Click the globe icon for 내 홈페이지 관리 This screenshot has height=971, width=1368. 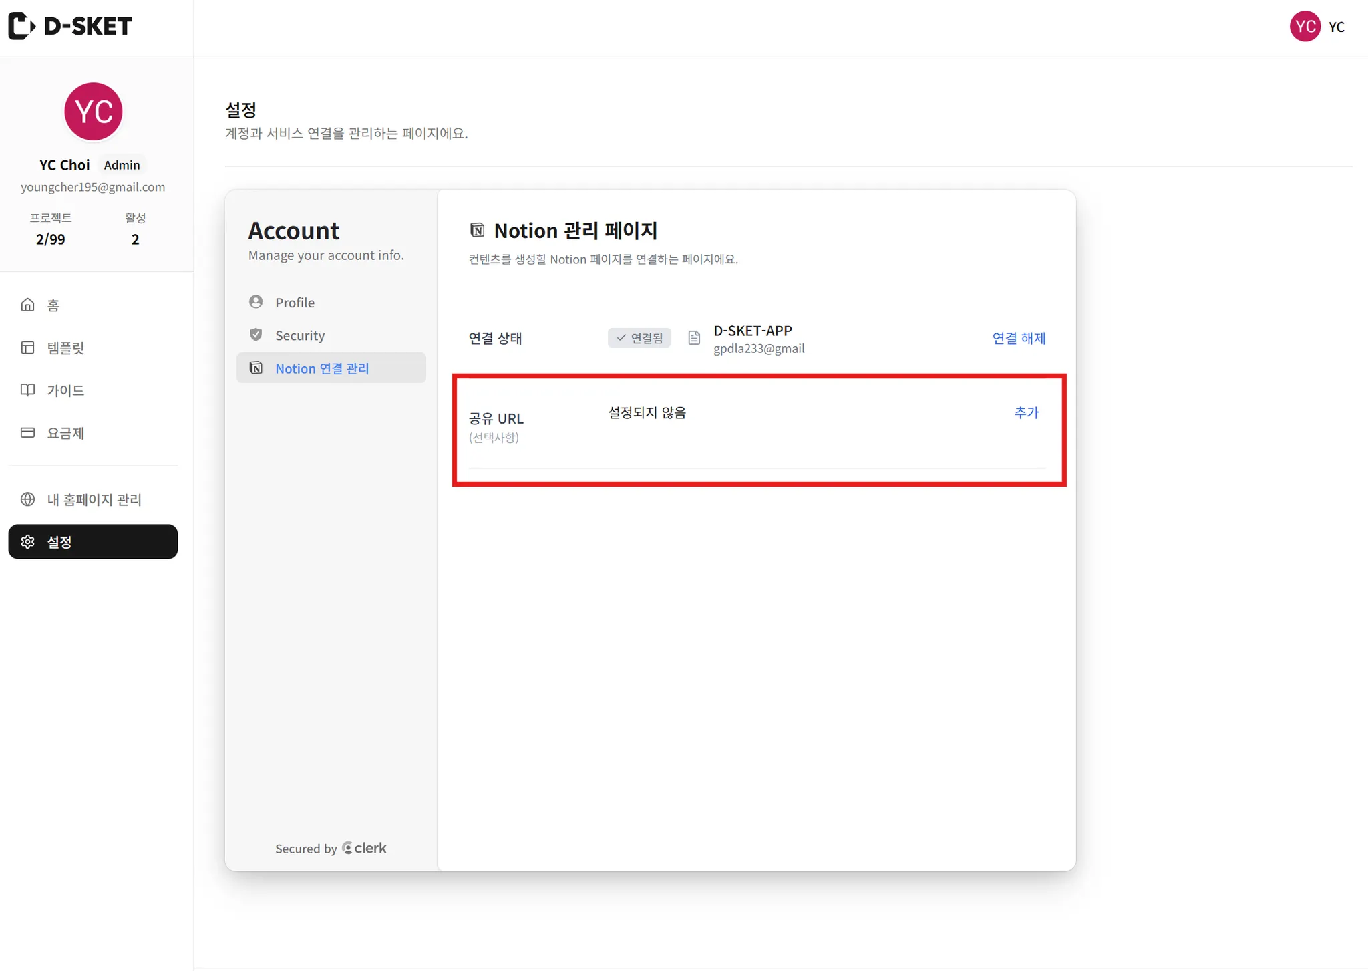tap(27, 499)
